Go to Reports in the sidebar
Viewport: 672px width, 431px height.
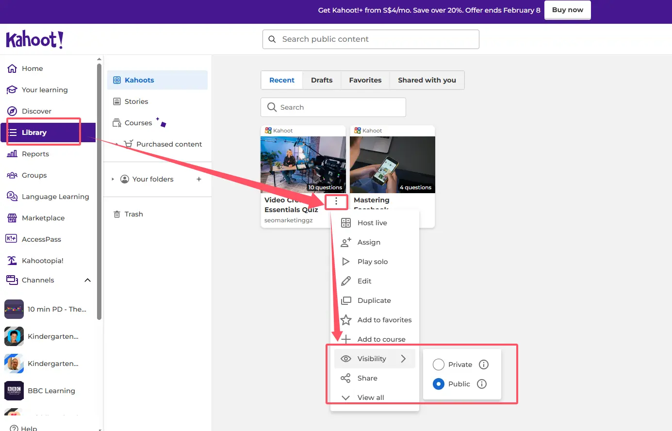coord(35,154)
